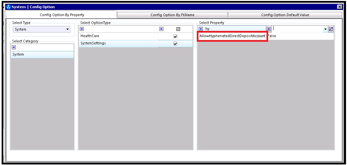The width and height of the screenshot is (347, 165).
Task: Uncheck the HealthCare option type checkbox
Action: point(175,36)
